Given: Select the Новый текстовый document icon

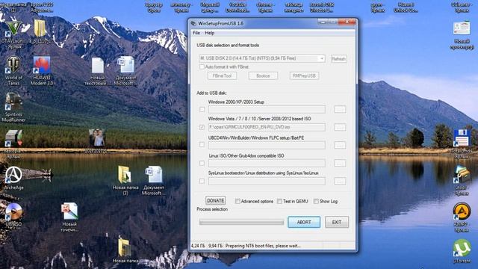Looking at the screenshot, I should point(98,65).
